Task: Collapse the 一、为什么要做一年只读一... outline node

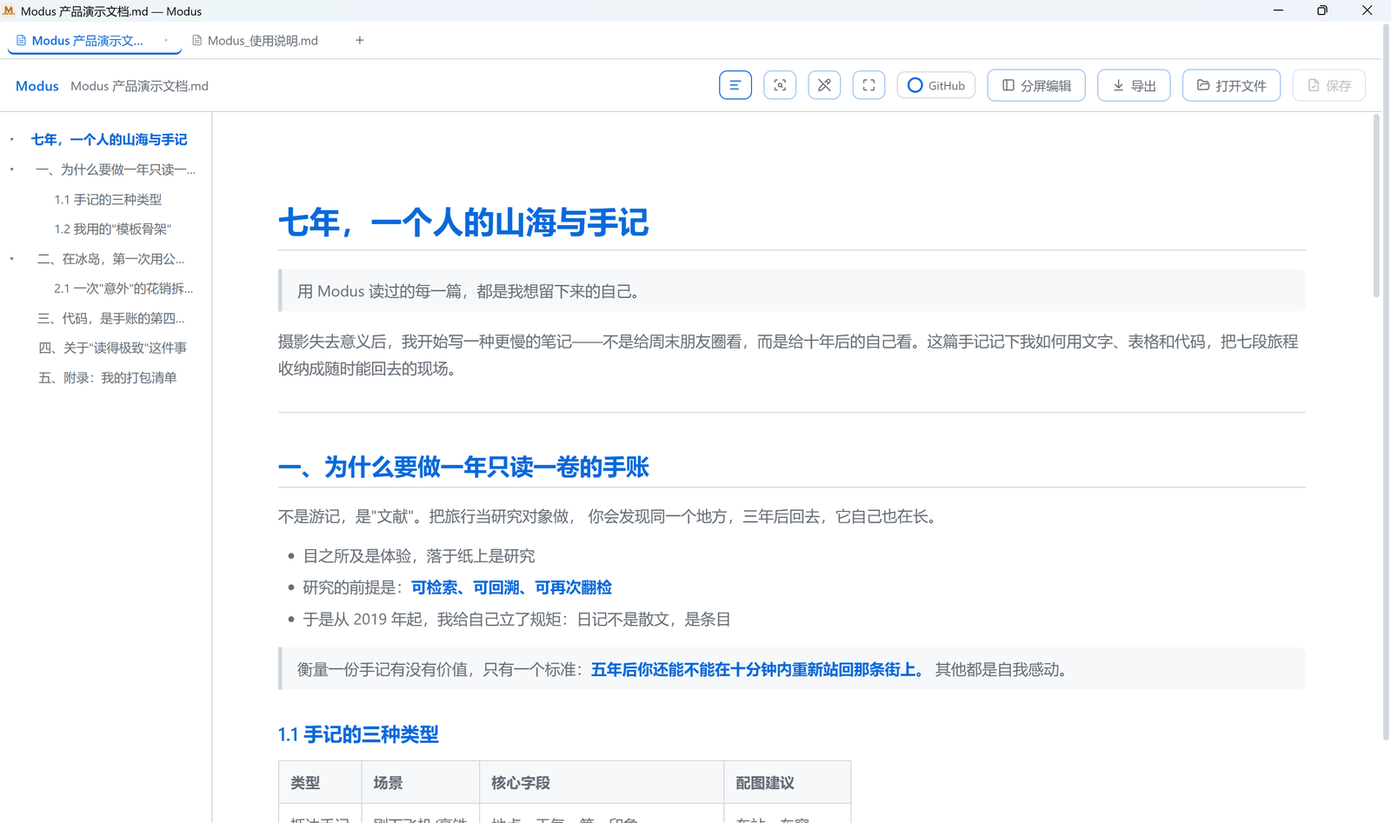Action: (x=12, y=169)
